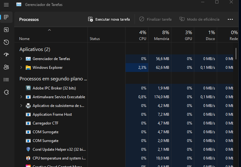Click the printer subsystem app icon
This screenshot has height=167, width=241.
28,106
